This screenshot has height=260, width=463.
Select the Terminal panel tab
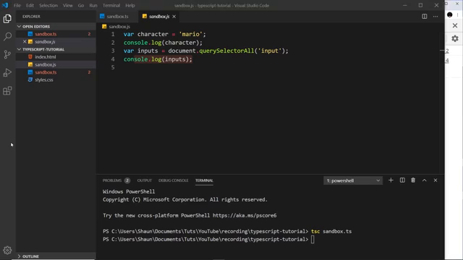[204, 181]
